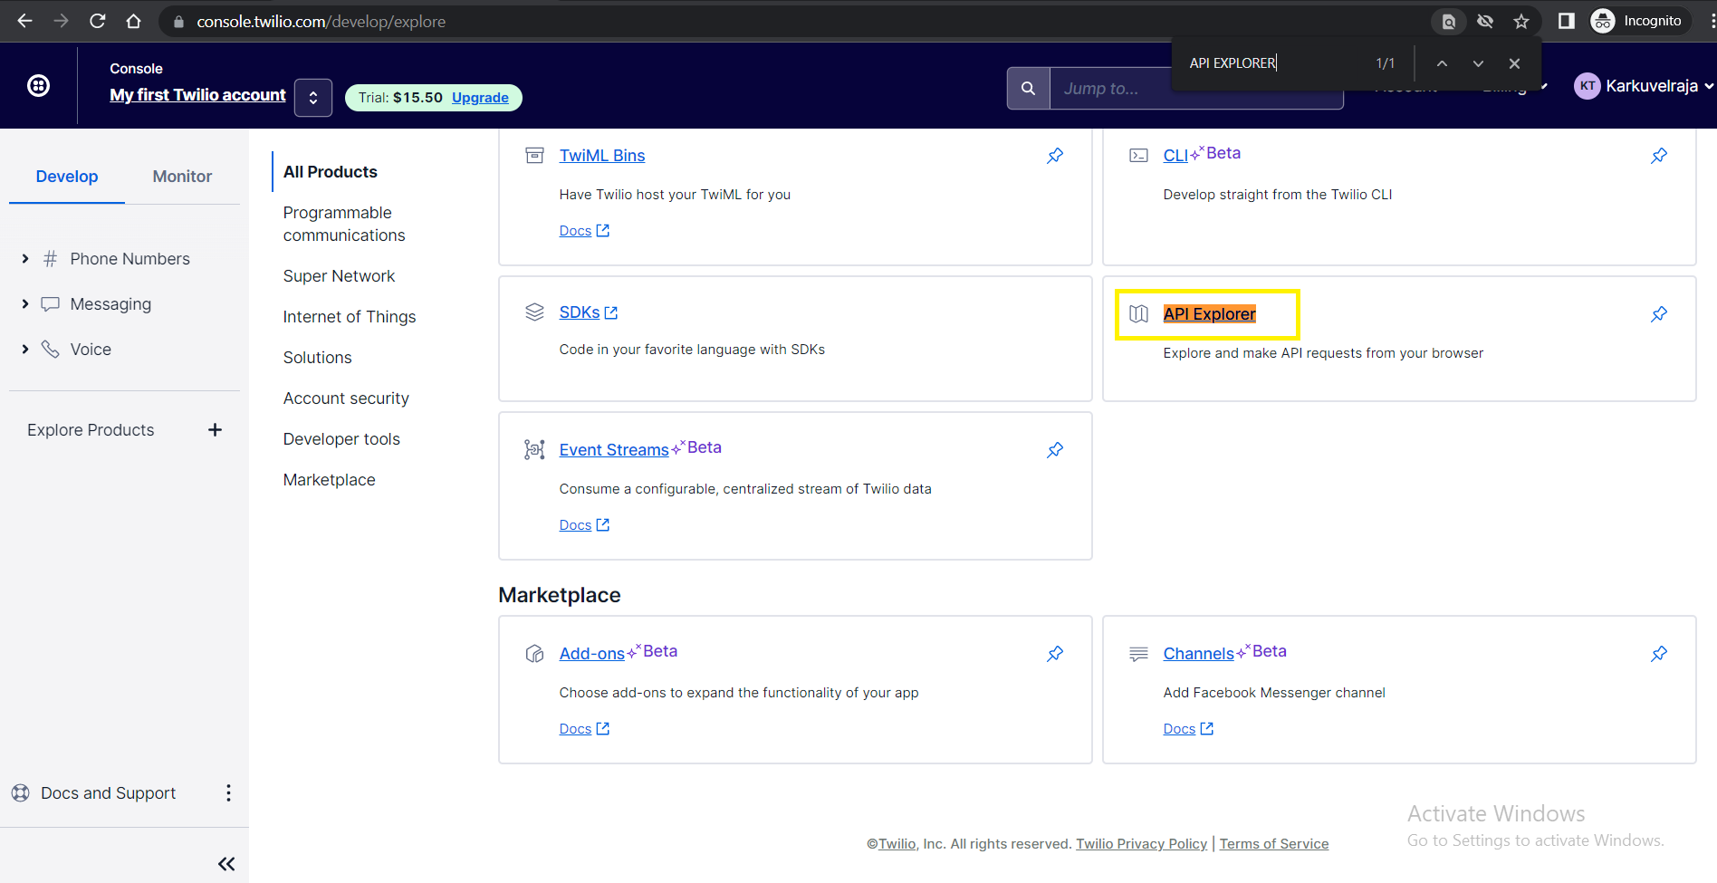The width and height of the screenshot is (1717, 883).
Task: Open Docs and Support
Action: point(108,793)
